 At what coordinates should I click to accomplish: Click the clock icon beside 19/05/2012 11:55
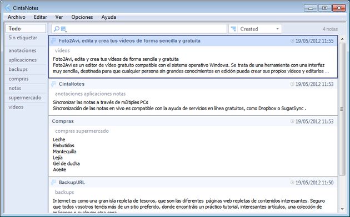pyautogui.click(x=292, y=41)
